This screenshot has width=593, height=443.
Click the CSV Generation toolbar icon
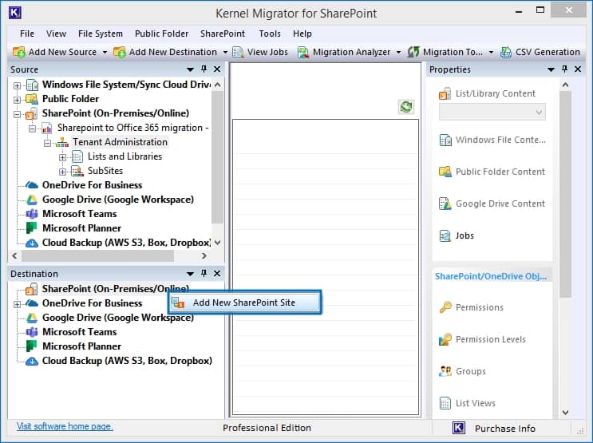506,52
